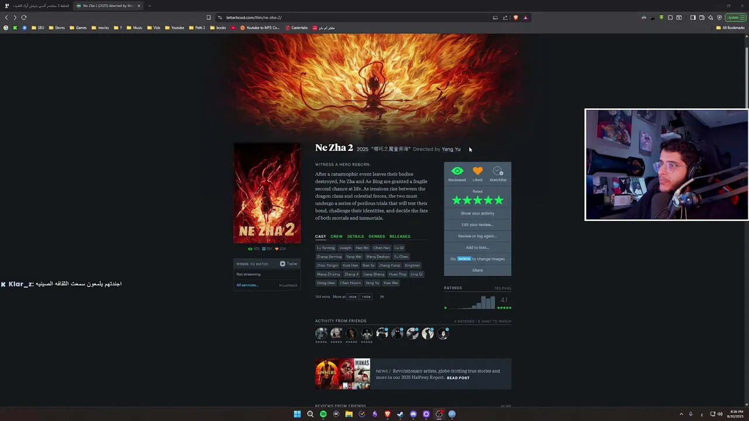Open Show your activity
This screenshot has width=749, height=421.
[x=477, y=213]
